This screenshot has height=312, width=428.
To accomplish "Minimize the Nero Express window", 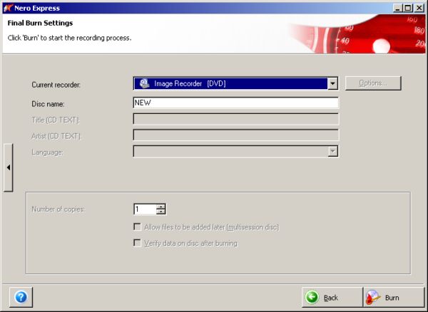I will pyautogui.click(x=398, y=8).
